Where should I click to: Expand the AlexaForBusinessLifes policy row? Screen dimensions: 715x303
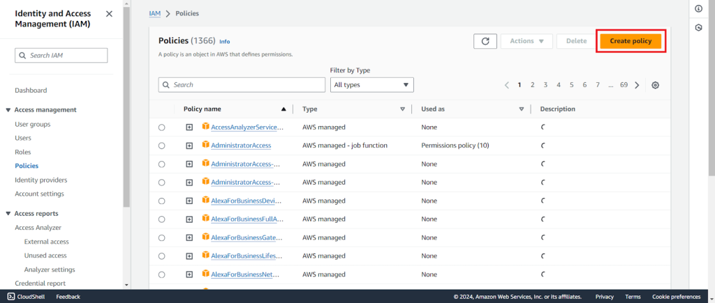tap(189, 256)
